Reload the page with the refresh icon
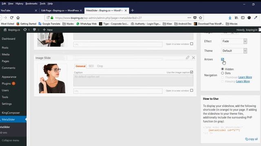The height and width of the screenshot is (146, 261). pos(12,18)
